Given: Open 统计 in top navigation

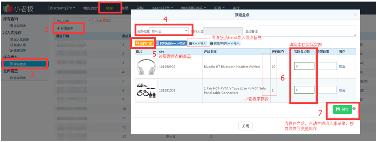Looking at the screenshot, I should point(236,8).
